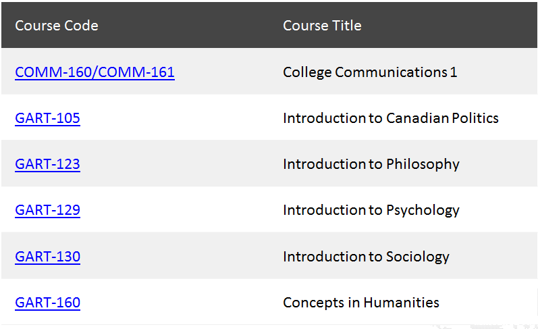Select the College Communications 1 title text
This screenshot has width=538, height=329.
[x=370, y=72]
